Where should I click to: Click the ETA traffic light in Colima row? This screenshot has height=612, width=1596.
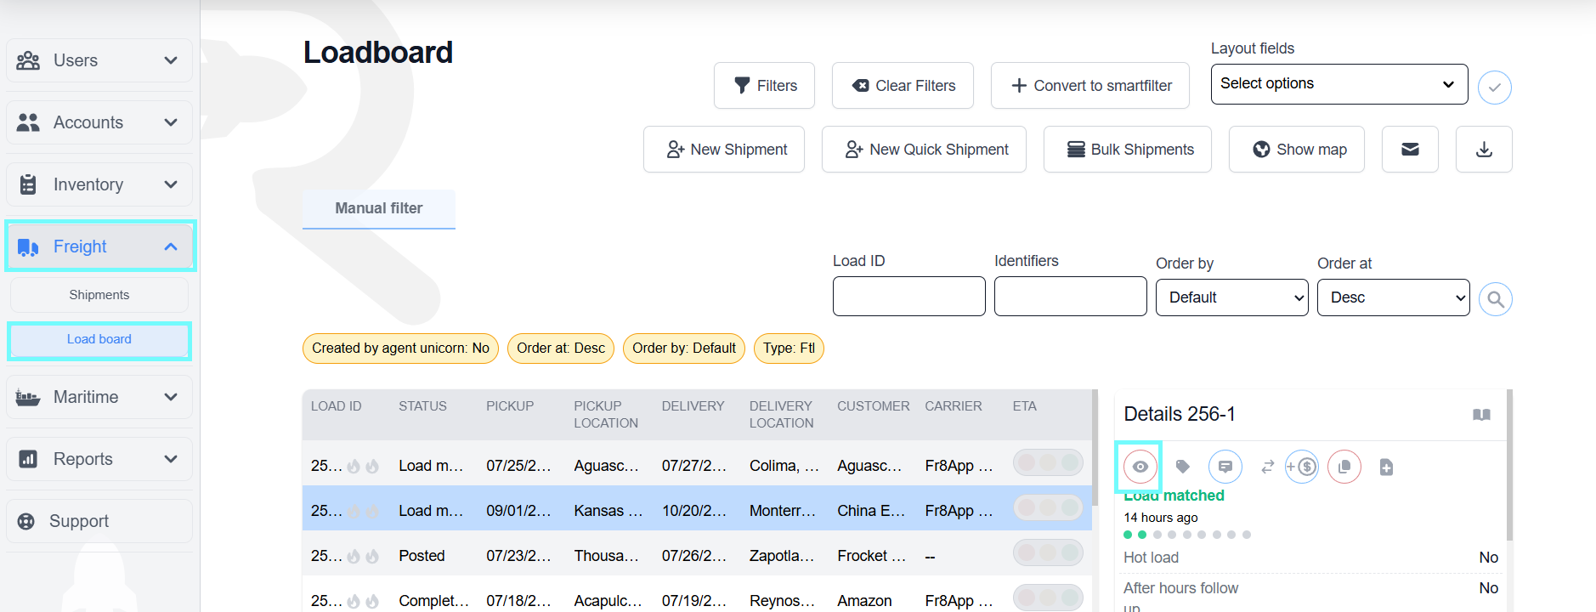tap(1048, 463)
